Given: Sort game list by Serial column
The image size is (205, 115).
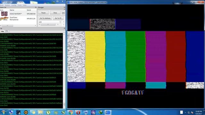Looking at the screenshot, I should pos(29,10).
